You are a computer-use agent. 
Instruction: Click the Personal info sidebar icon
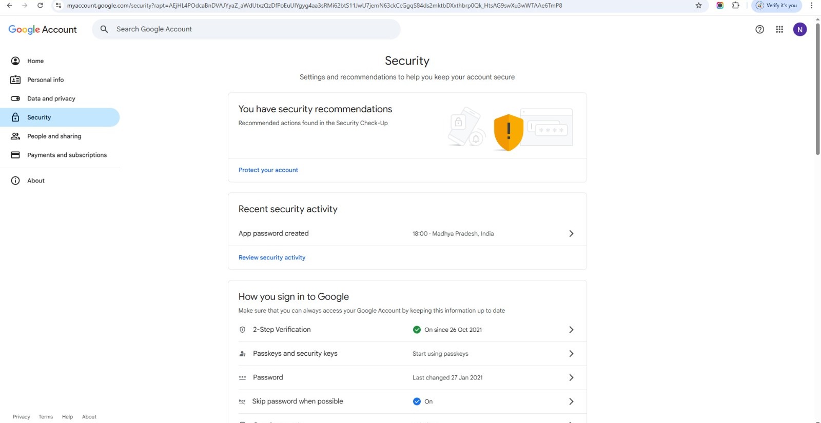[x=15, y=80]
